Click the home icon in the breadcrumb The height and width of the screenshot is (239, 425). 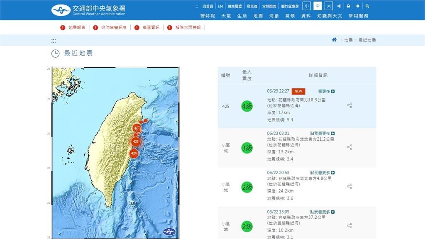tap(334, 40)
